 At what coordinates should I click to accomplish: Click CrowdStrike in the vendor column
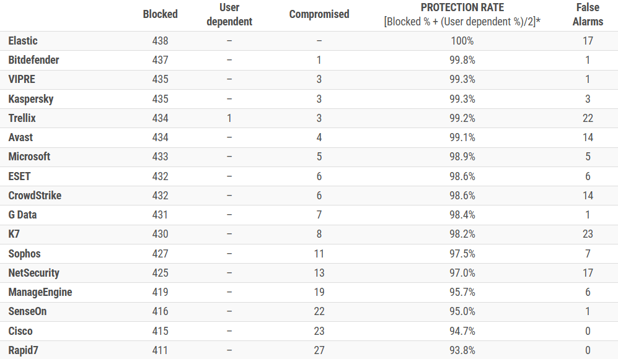click(35, 195)
